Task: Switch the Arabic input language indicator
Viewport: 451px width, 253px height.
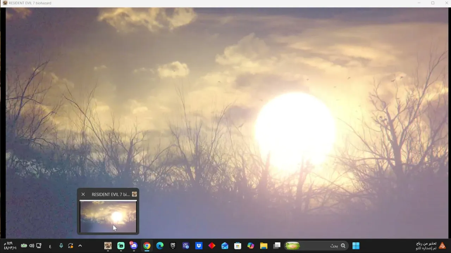Action: click(50, 246)
